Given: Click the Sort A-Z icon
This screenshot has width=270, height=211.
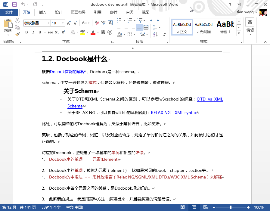Looking at the screenshot, I should click(x=155, y=33).
